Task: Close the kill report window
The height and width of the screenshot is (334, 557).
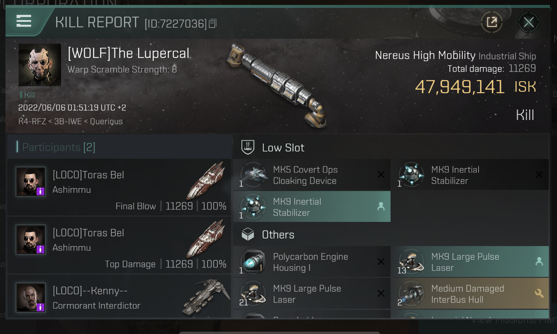Action: [528, 22]
